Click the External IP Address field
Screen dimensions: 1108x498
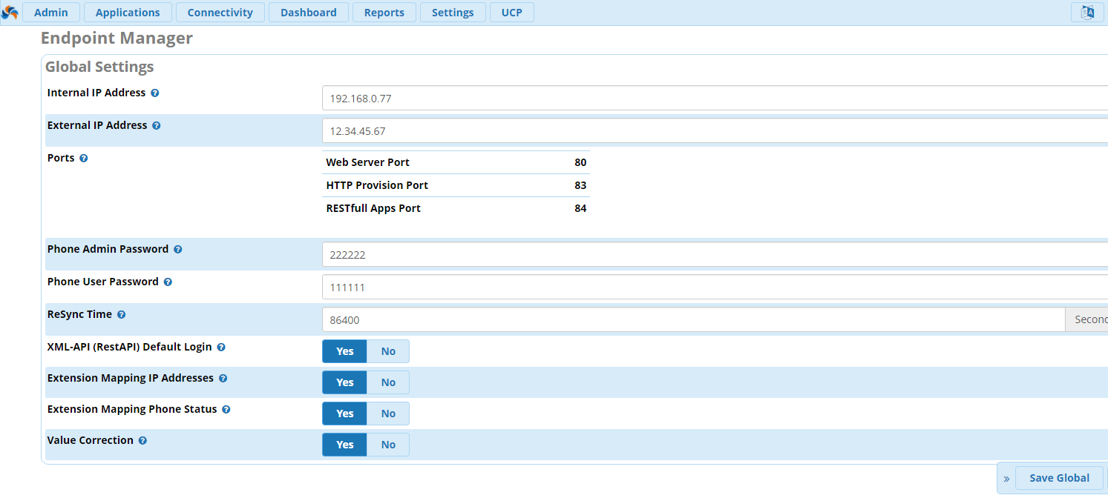coord(715,130)
